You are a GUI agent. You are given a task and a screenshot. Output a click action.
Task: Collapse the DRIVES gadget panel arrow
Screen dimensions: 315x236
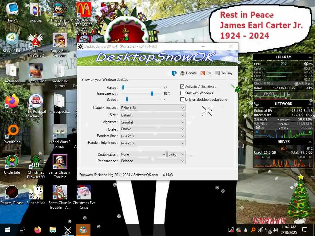click(x=310, y=142)
